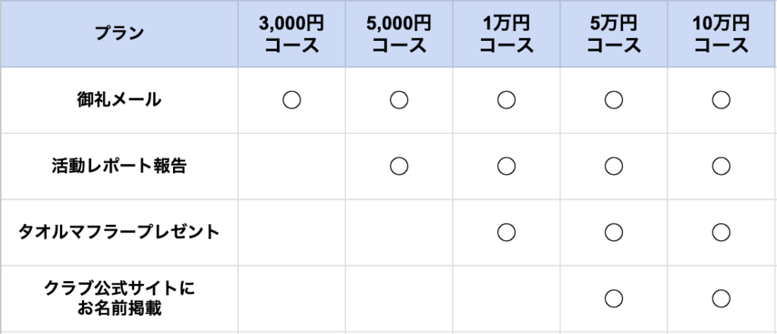Click the 3,000円コース column header
The height and width of the screenshot is (334, 777).
[291, 34]
